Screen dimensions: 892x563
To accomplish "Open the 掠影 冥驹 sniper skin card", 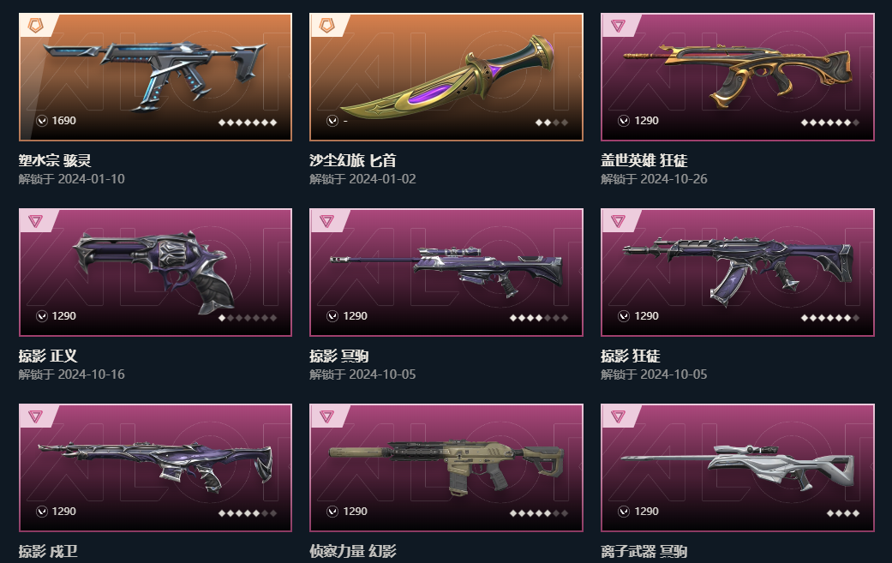I will pyautogui.click(x=446, y=273).
